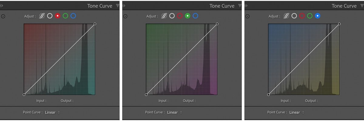Click targeted adjustment tool in middle panel
The height and width of the screenshot is (121, 364).
pos(125,17)
